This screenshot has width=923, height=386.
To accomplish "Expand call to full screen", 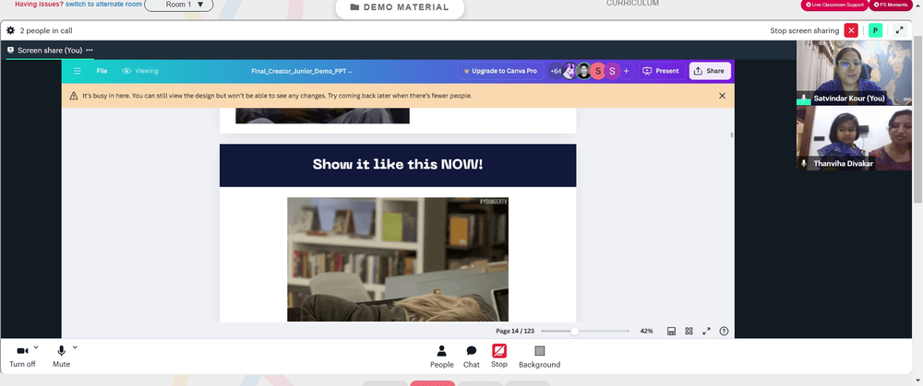I will [x=899, y=30].
